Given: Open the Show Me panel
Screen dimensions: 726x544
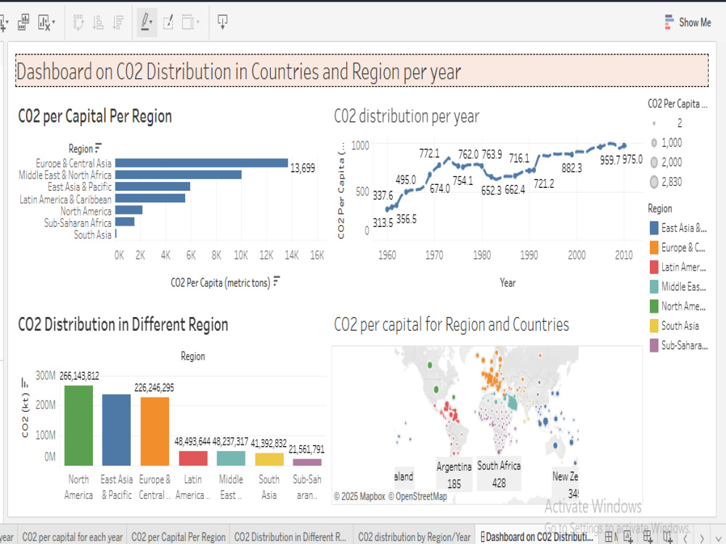Looking at the screenshot, I should 688,22.
